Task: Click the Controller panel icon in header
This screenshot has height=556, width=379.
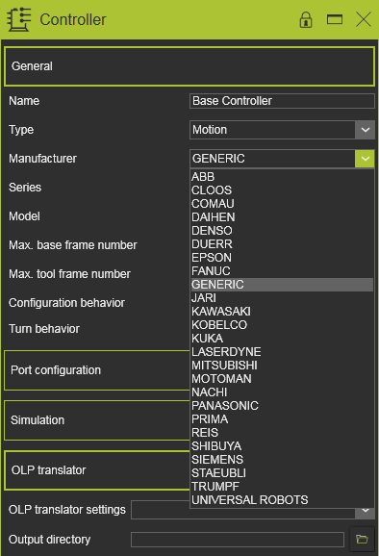Action: (x=19, y=19)
